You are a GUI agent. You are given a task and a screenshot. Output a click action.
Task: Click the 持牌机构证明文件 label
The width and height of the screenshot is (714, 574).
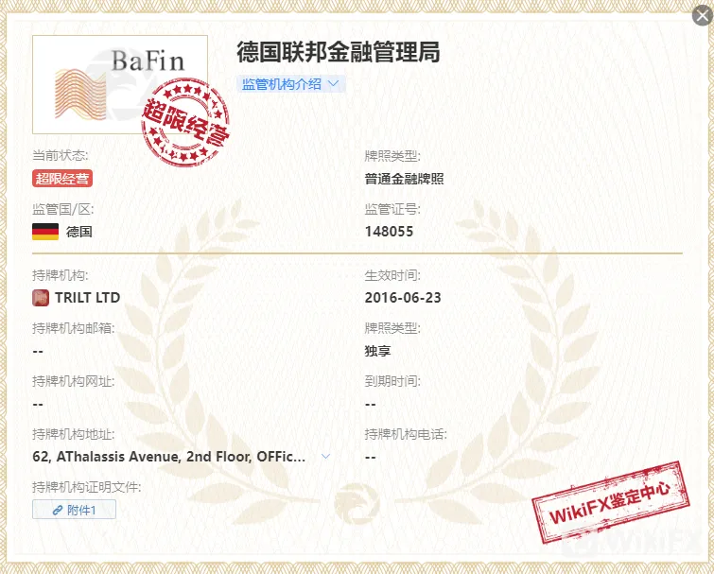86,487
